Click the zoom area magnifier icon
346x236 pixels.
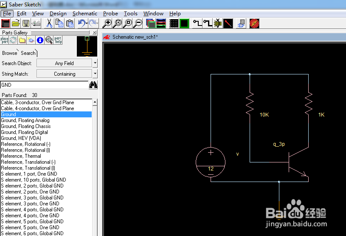coord(128,23)
